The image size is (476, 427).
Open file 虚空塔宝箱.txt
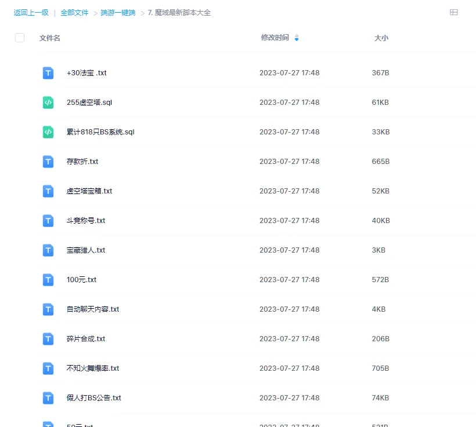pyautogui.click(x=89, y=191)
